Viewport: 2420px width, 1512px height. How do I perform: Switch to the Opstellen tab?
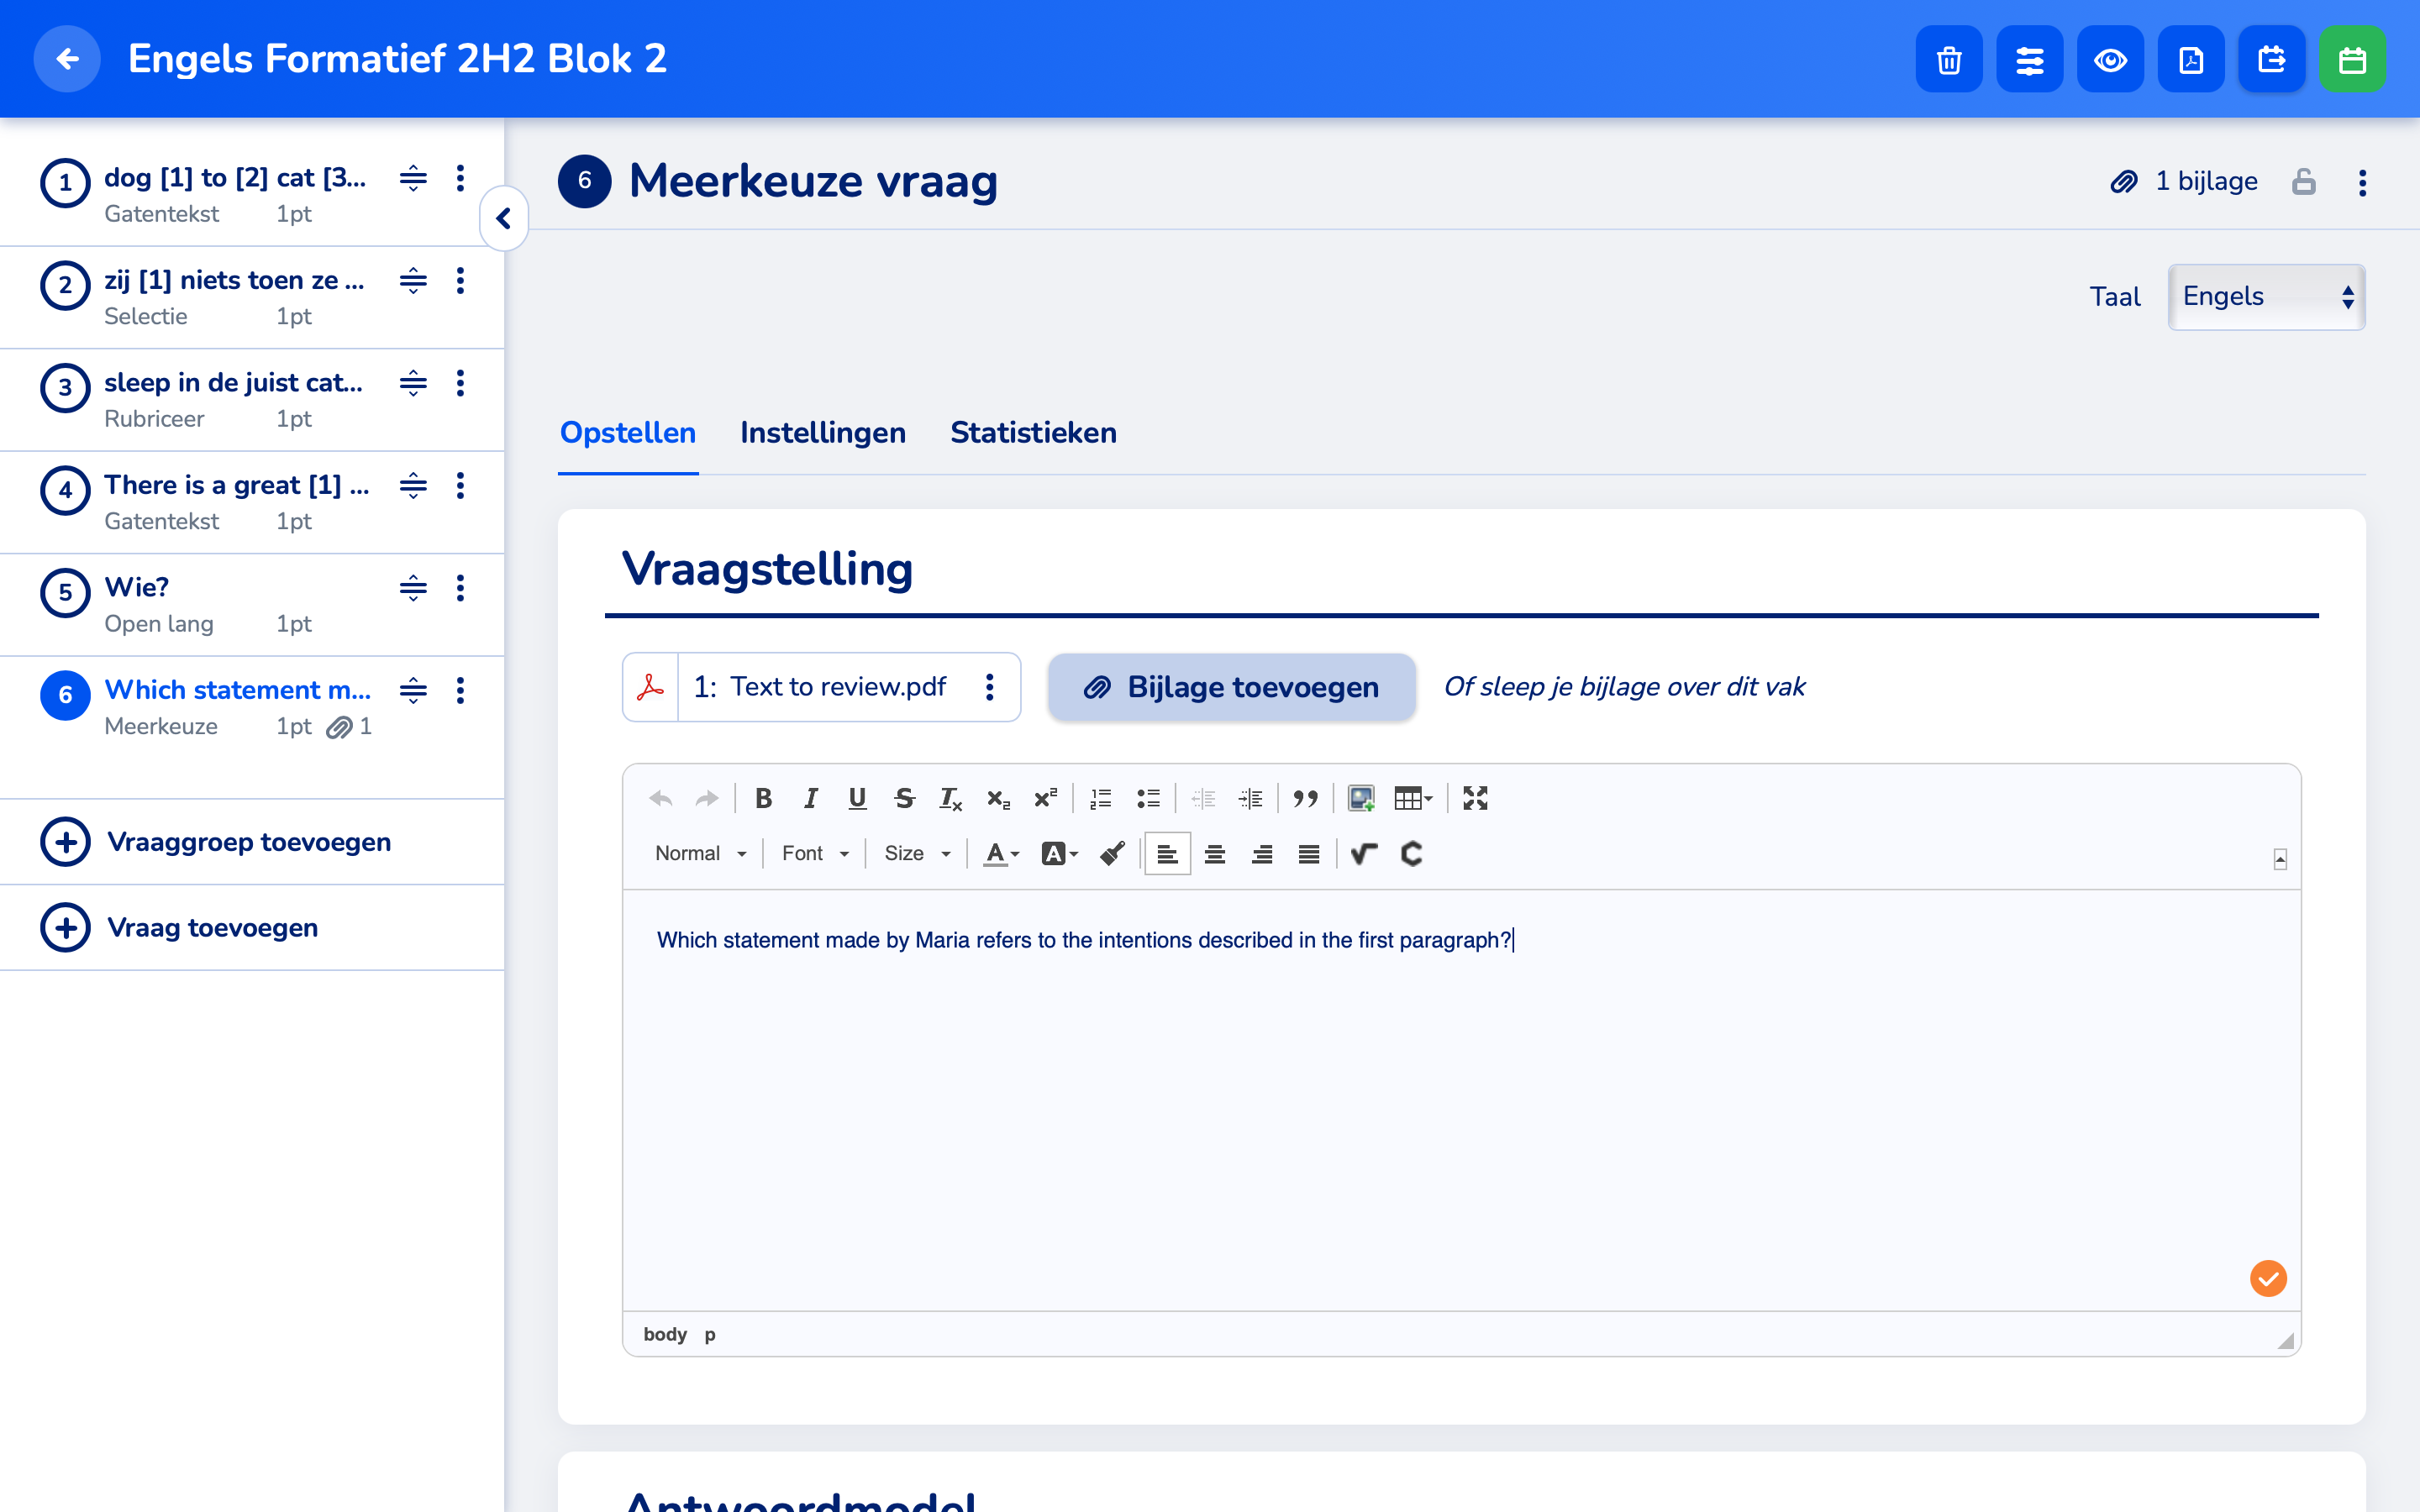coord(628,433)
